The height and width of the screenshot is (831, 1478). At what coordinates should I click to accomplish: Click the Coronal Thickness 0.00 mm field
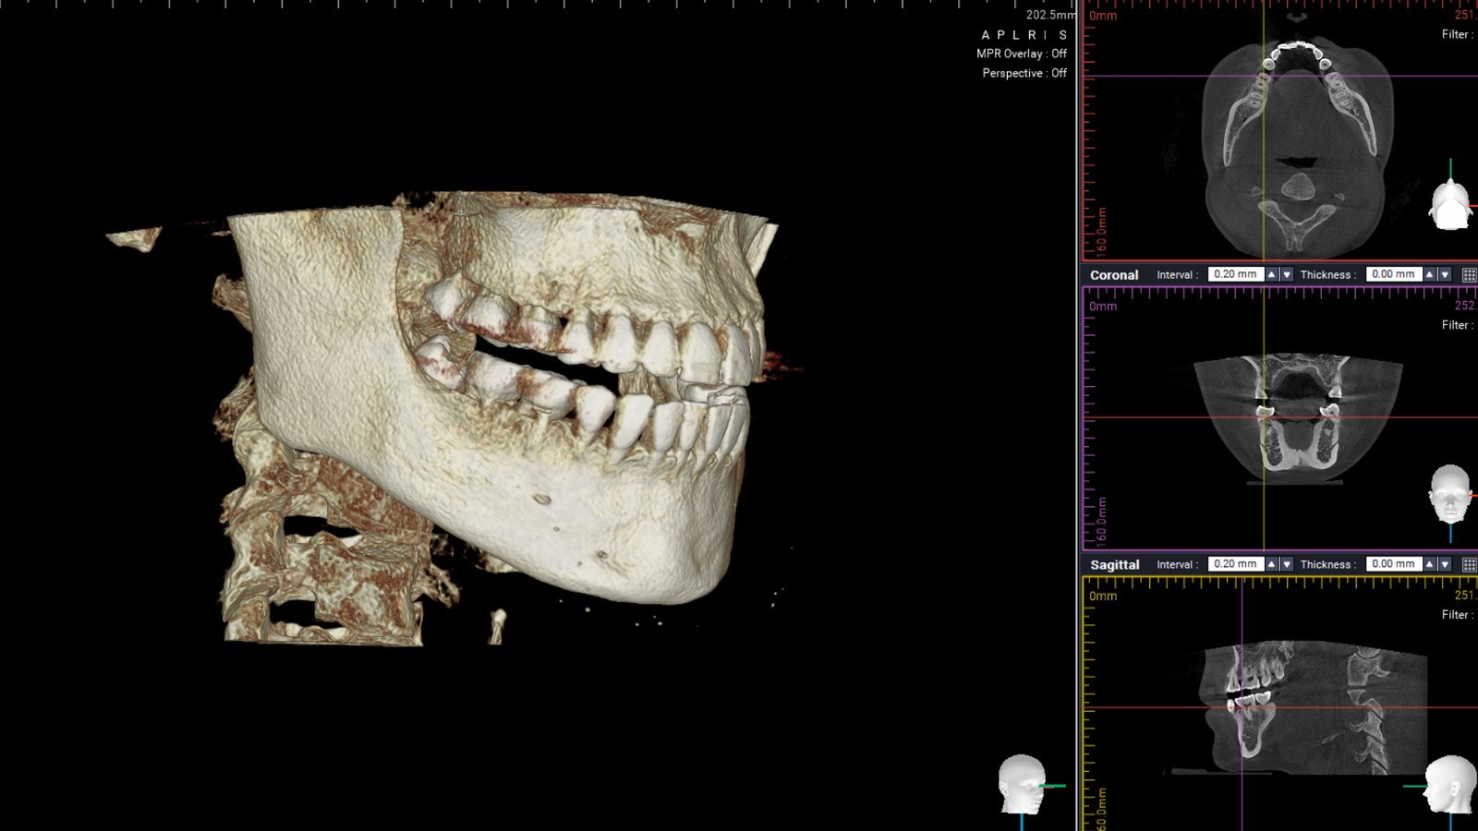(x=1393, y=274)
